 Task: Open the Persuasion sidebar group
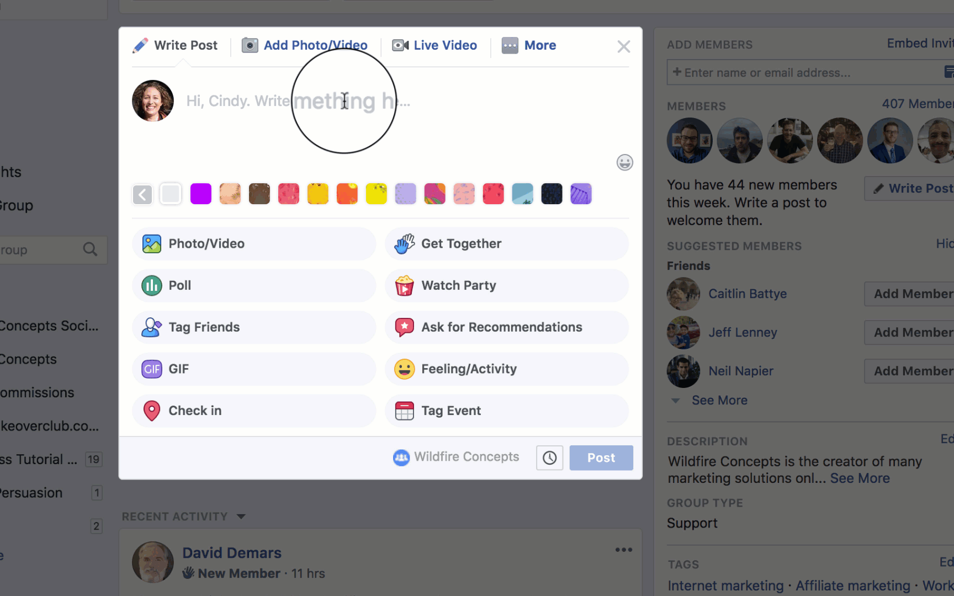[x=31, y=493]
